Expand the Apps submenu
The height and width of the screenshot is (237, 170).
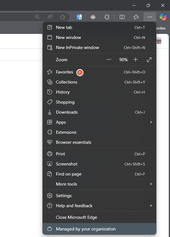100,122
